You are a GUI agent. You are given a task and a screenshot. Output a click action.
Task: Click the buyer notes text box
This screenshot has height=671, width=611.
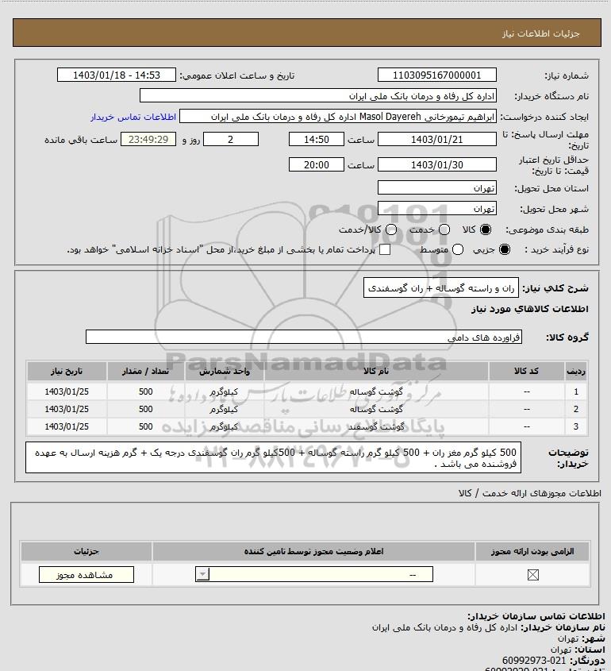[274, 457]
